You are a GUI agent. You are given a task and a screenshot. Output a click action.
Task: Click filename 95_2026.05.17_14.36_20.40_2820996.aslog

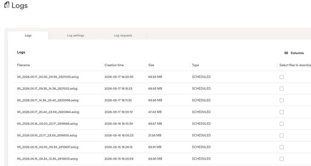(x=48, y=100)
